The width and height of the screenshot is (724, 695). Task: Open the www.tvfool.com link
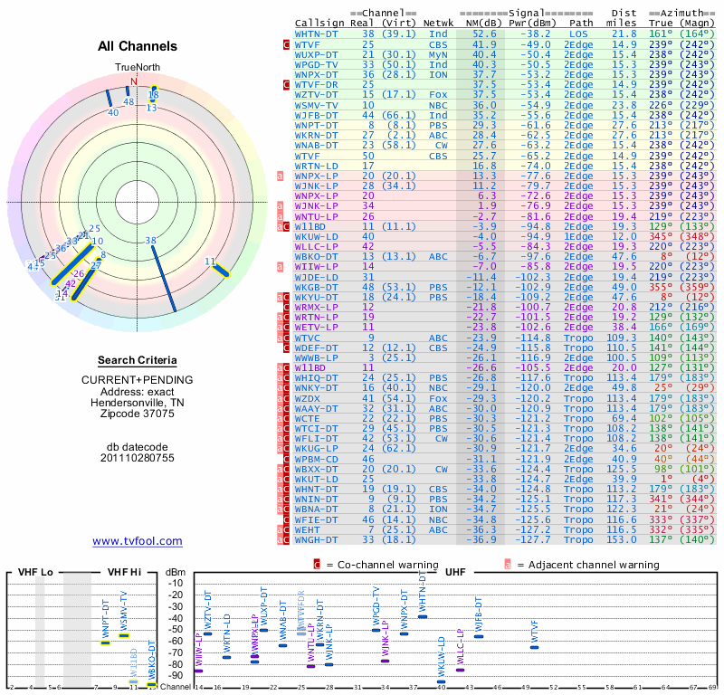[x=138, y=541]
